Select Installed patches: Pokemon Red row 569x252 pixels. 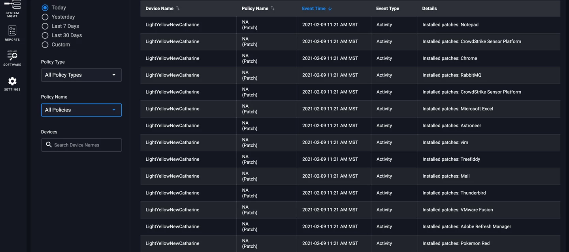[350, 243]
